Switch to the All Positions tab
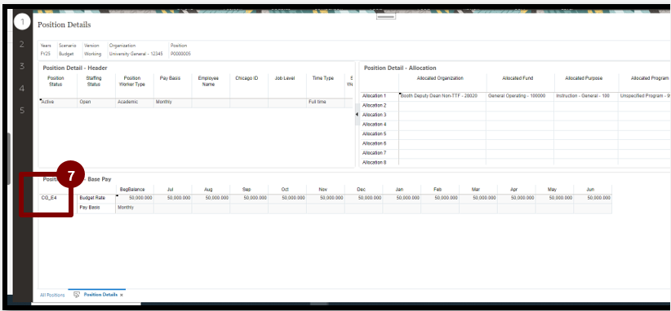This screenshot has width=671, height=311. [x=52, y=295]
